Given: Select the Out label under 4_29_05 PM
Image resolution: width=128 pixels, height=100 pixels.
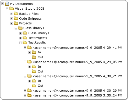Looking at the screenshot, I should [41, 72].
